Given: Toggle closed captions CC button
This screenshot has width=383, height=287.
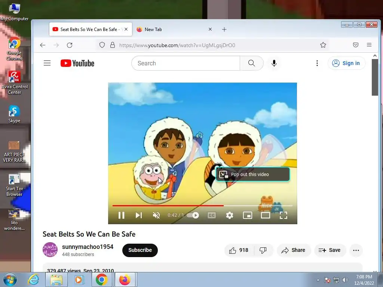Looking at the screenshot, I should tap(212, 215).
